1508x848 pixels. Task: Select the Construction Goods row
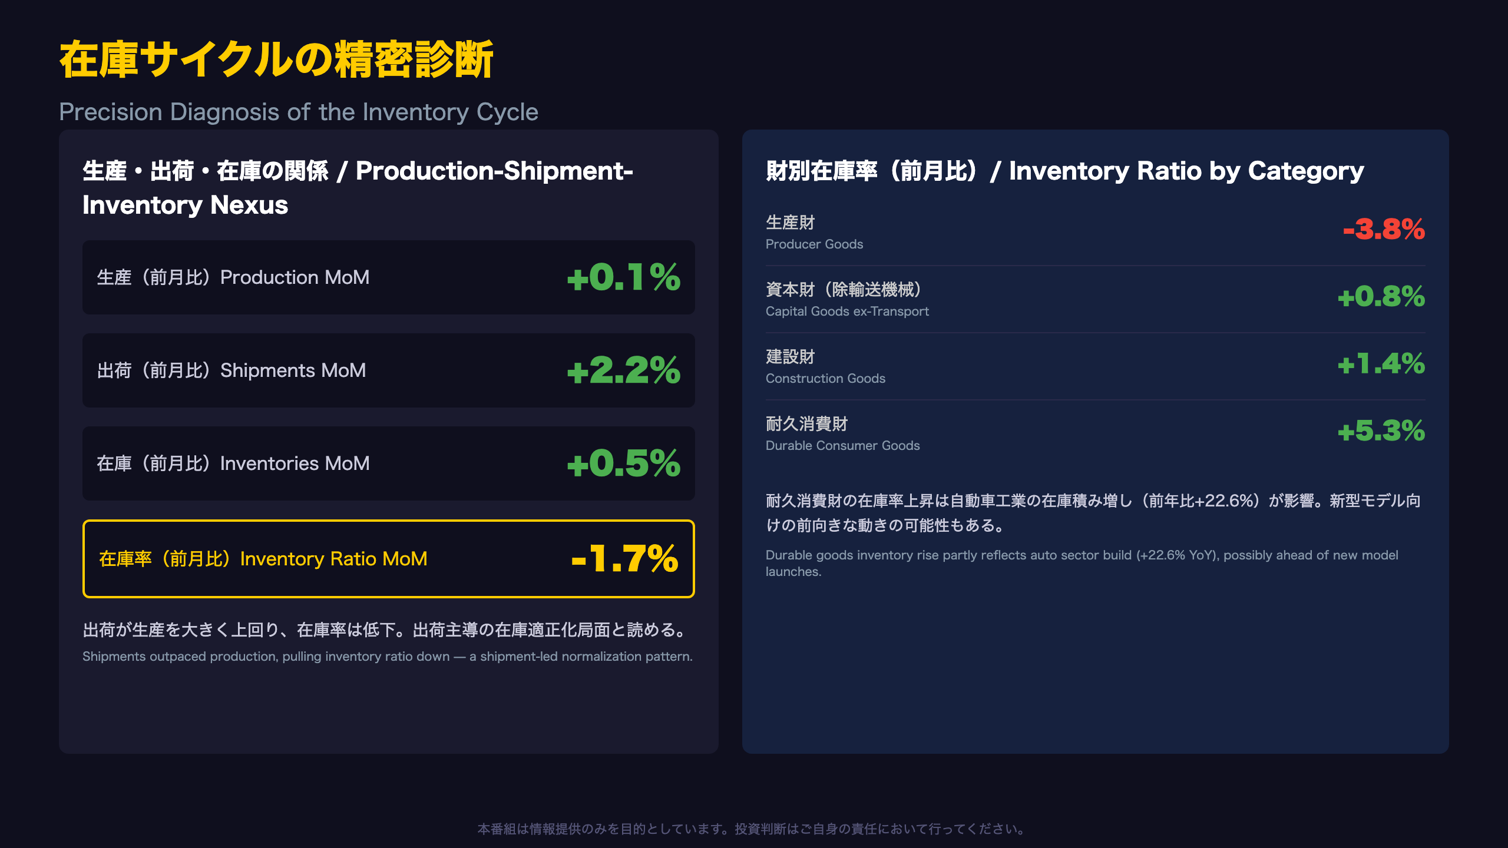pyautogui.click(x=1096, y=367)
